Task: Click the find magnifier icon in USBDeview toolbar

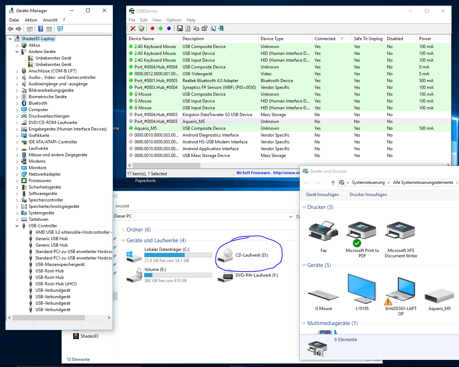Action: pyautogui.click(x=213, y=28)
